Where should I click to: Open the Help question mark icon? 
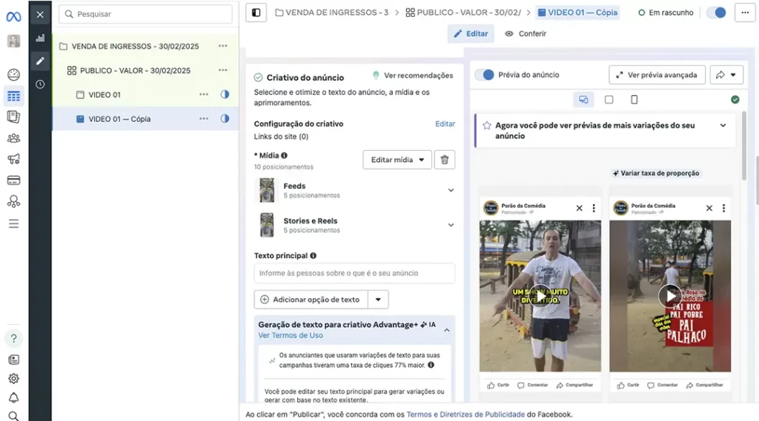13,339
